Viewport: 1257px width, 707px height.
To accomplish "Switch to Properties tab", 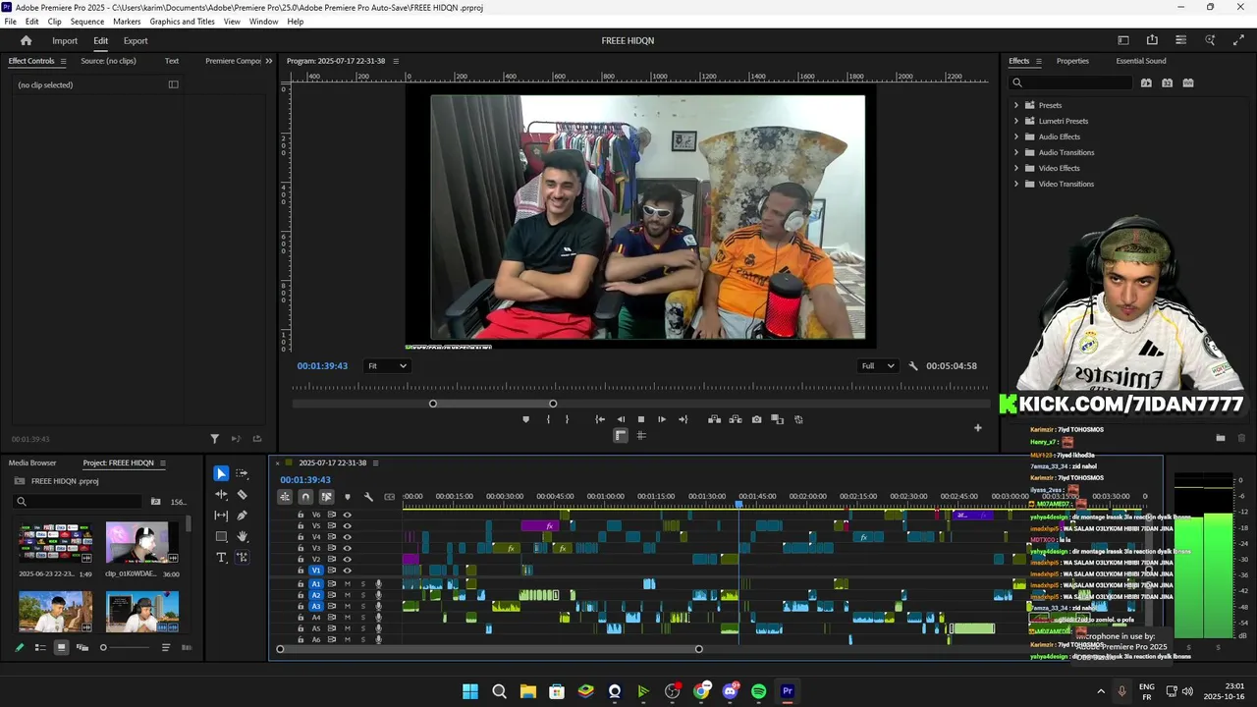I will [x=1072, y=61].
